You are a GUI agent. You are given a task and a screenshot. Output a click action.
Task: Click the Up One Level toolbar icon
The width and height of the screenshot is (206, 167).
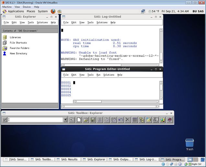(x=72, y=120)
